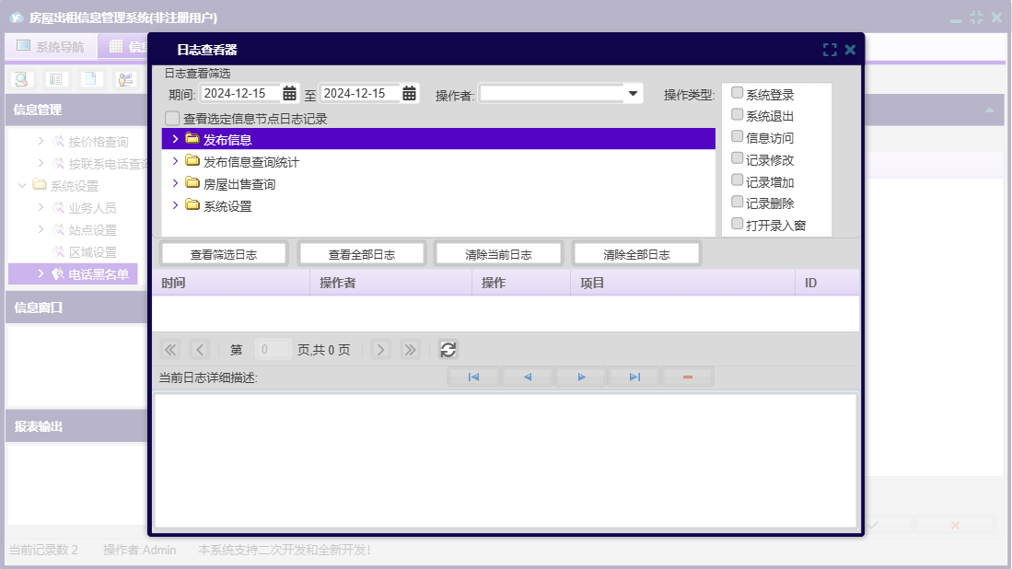
Task: Open the end date calendar picker
Action: [409, 93]
